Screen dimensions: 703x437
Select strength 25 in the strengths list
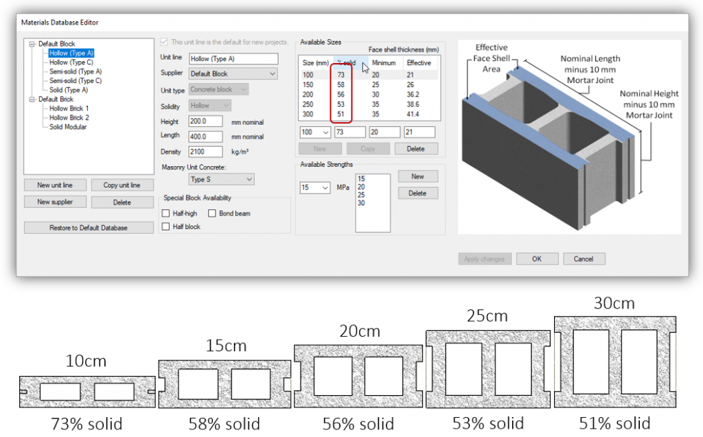tap(362, 196)
